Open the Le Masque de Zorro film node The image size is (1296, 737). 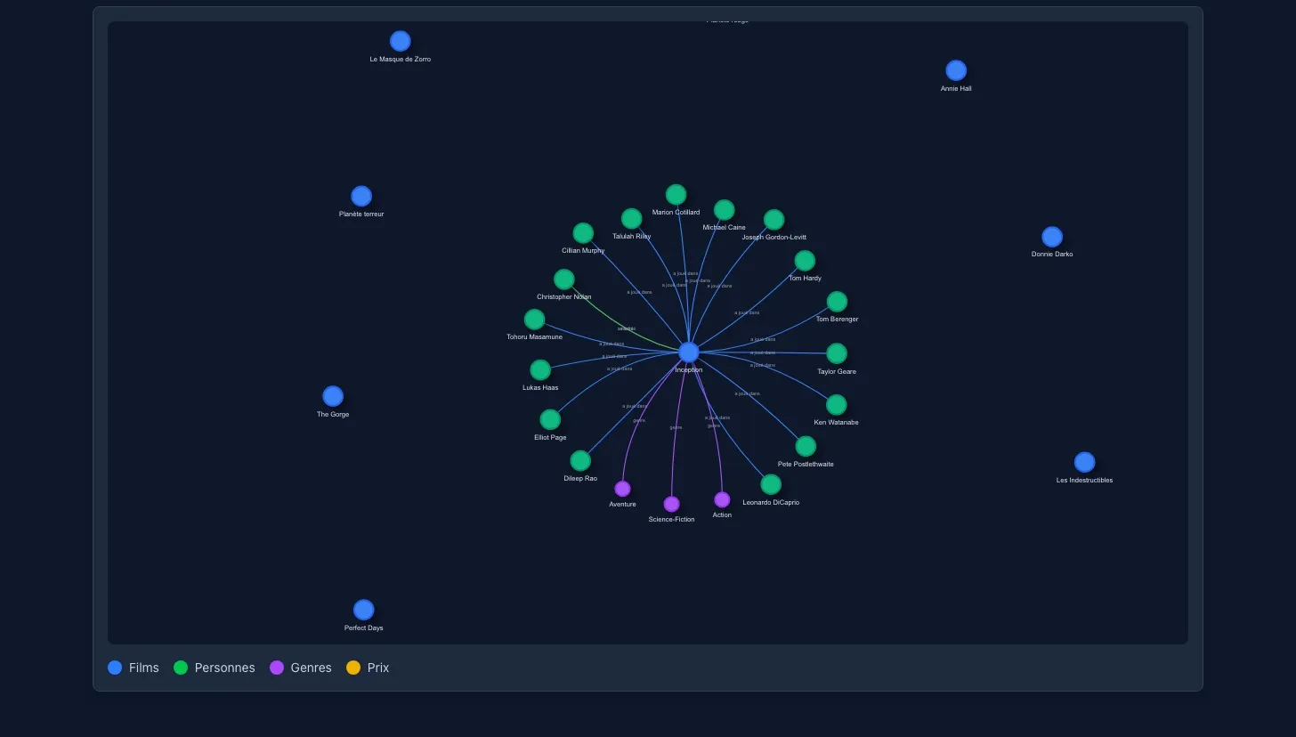coord(401,41)
